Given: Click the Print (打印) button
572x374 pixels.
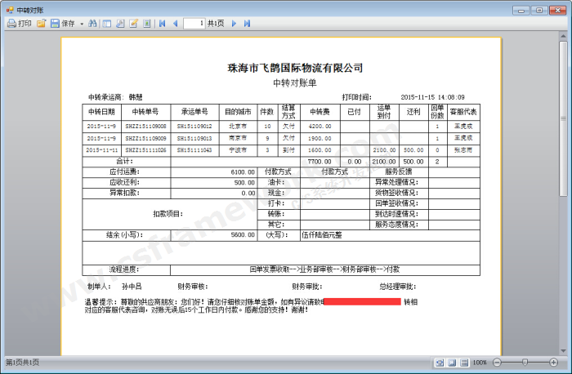Looking at the screenshot, I should tap(20, 24).
